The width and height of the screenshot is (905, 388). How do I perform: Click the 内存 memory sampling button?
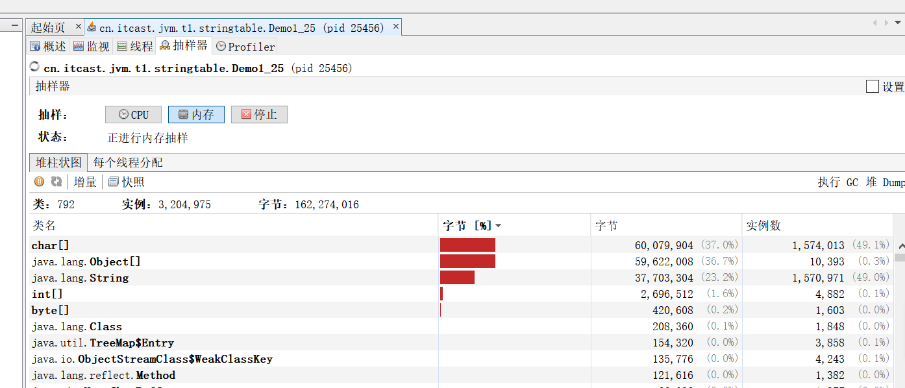196,115
